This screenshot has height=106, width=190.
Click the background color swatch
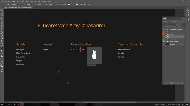pyautogui.click(x=2, y=67)
